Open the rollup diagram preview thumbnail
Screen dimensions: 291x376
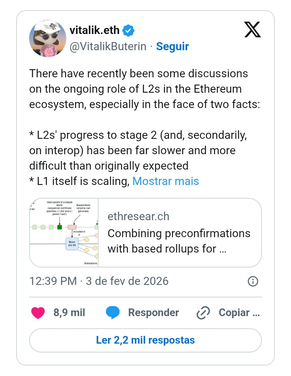(x=64, y=233)
